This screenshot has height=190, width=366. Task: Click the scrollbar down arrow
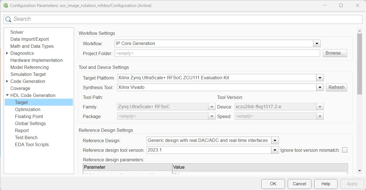click(x=360, y=171)
